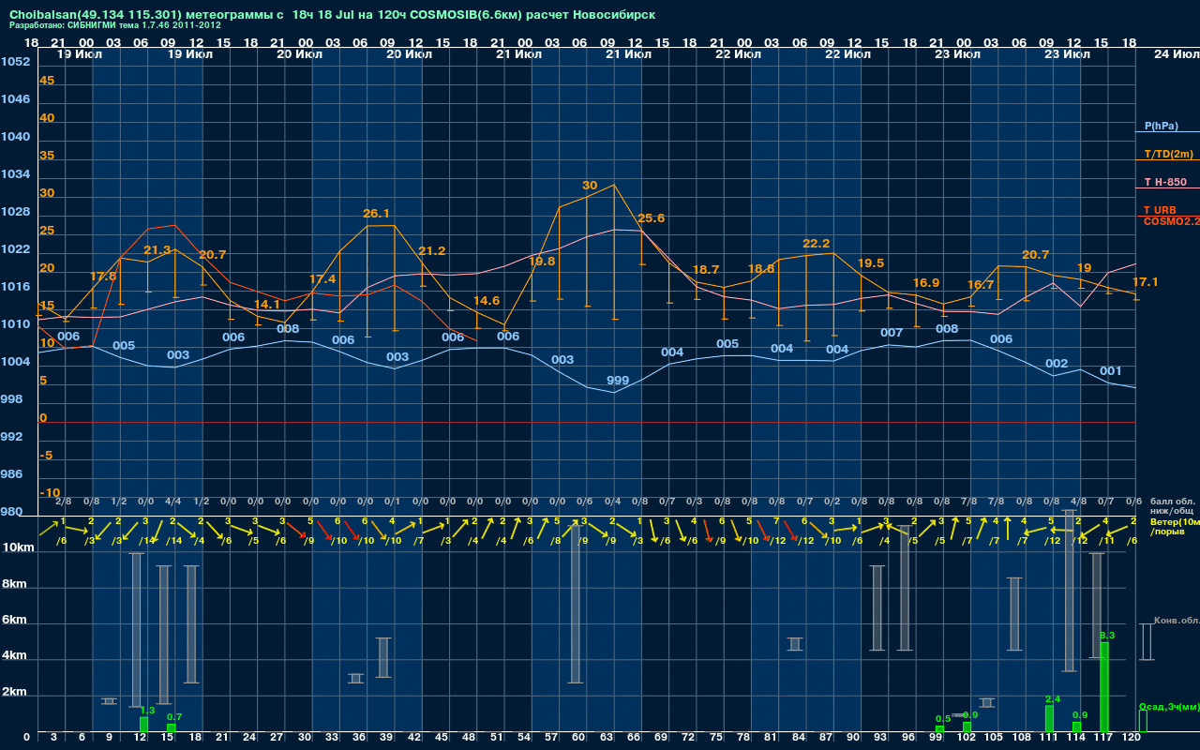Image resolution: width=1200 pixels, height=750 pixels.
Task: Click the Choibalsan meteogram title text
Action: coord(333,16)
